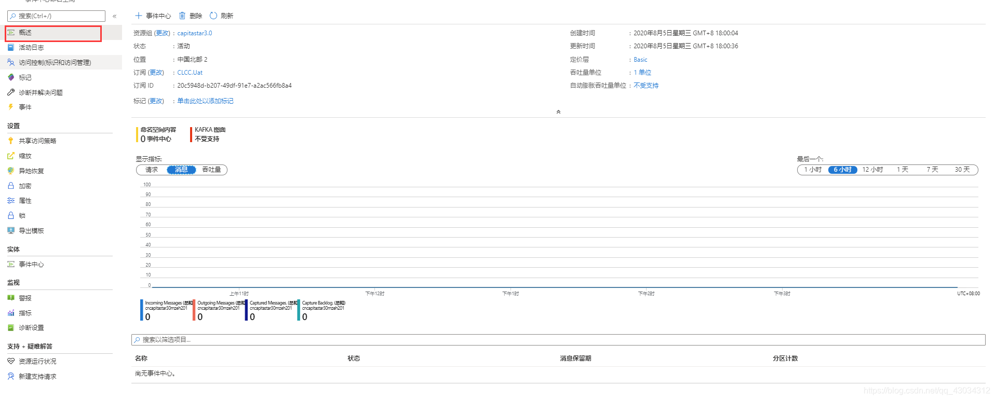Select 30 天 time range
995x400 pixels.
[962, 170]
